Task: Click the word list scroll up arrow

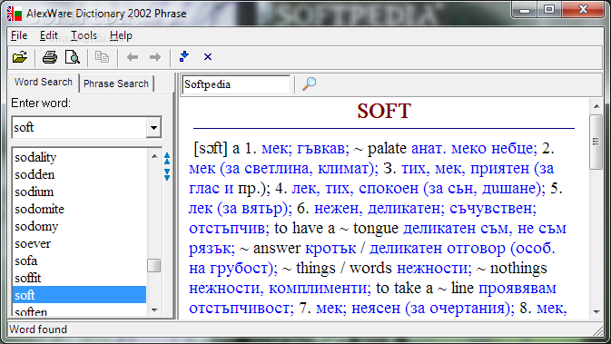Action: click(x=154, y=156)
